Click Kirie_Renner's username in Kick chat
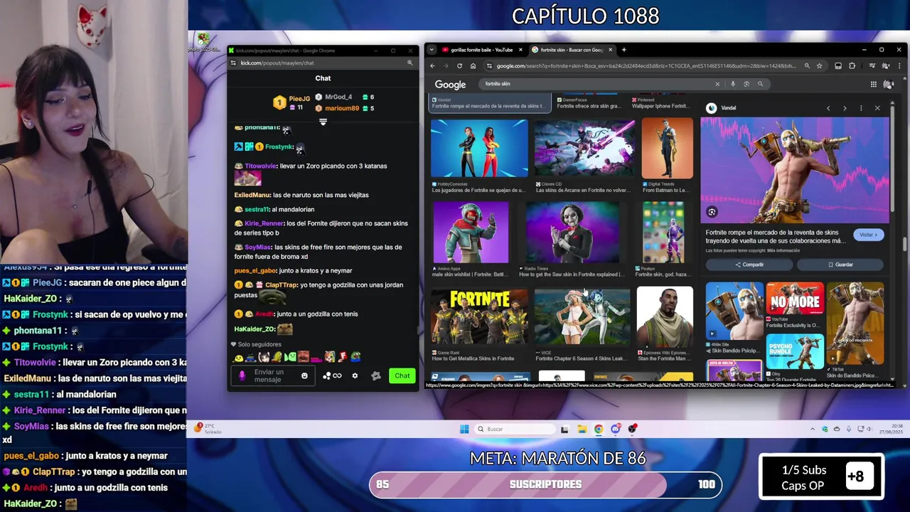The height and width of the screenshot is (512, 910). click(264, 223)
